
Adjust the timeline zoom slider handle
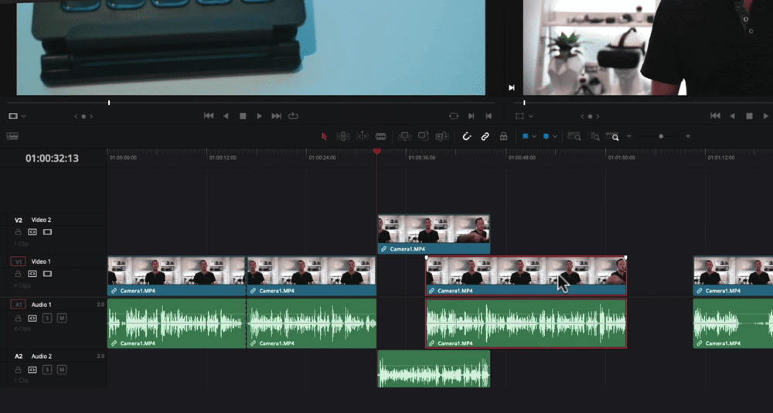pos(660,136)
